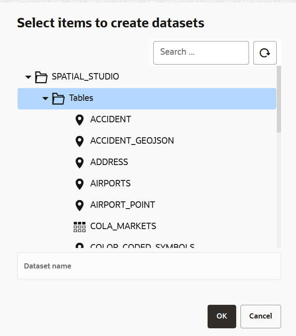Click the location pin icon beside ACCIDENT
Screen dimensions: 296x336
(79, 120)
